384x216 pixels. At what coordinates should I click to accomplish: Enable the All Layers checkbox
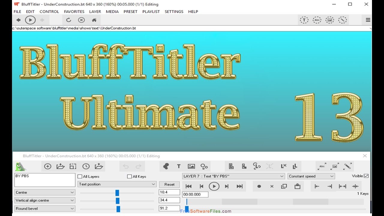pos(80,176)
